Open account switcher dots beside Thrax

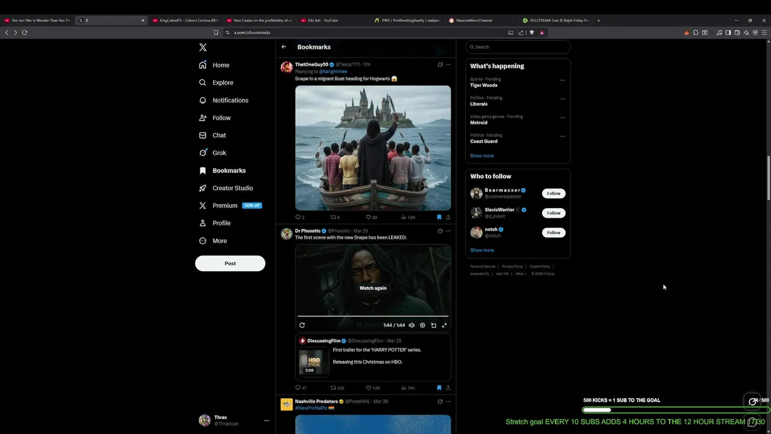(266, 421)
